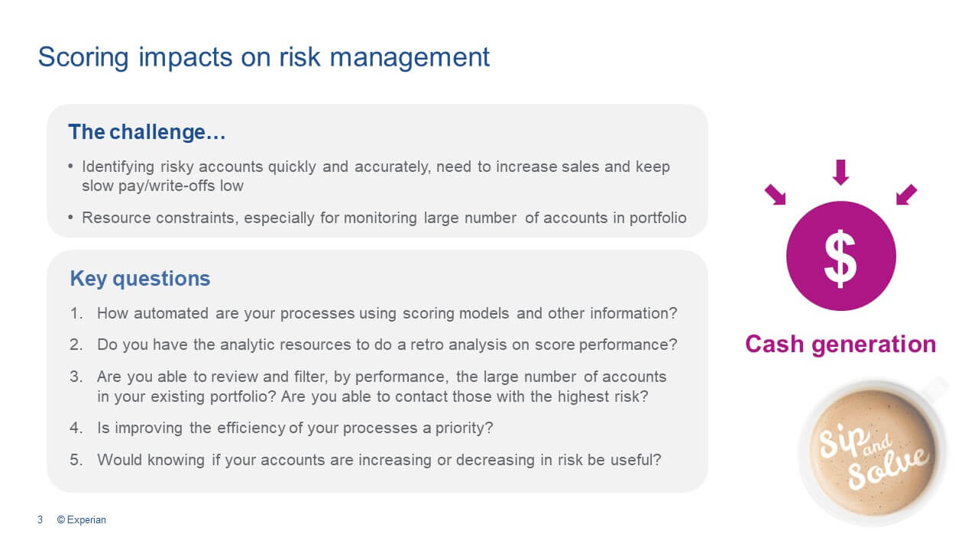Click the left diagonal arrow pointing at dollar circle
Viewport: 978px width, 550px height.
[775, 195]
